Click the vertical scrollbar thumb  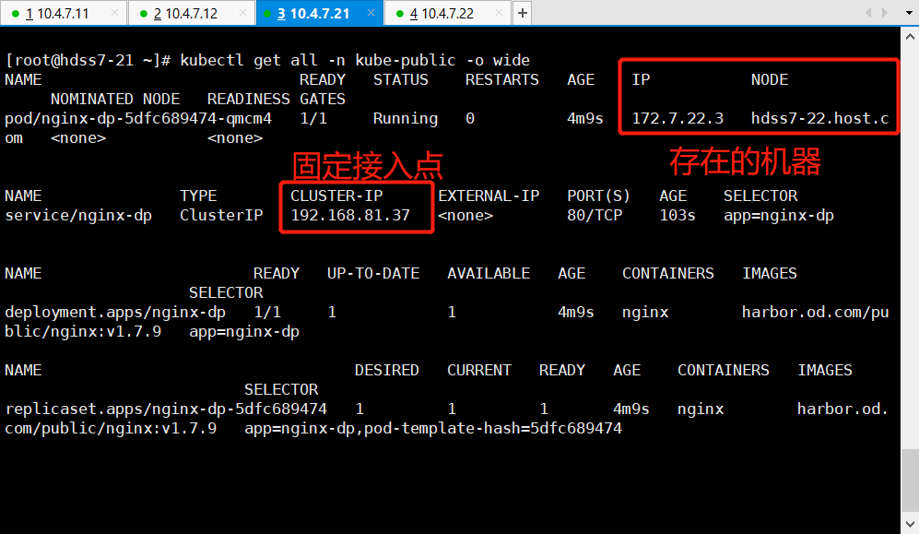909,480
